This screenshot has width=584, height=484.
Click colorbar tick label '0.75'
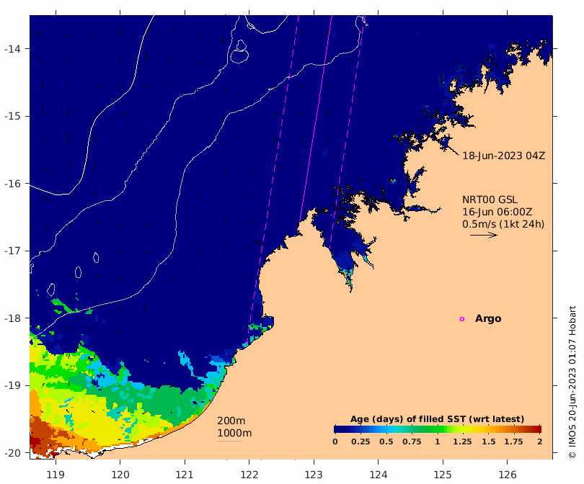[412, 442]
